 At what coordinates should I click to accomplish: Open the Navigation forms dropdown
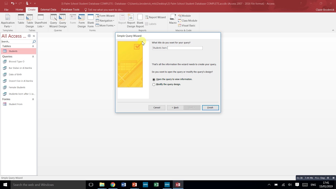point(105,20)
